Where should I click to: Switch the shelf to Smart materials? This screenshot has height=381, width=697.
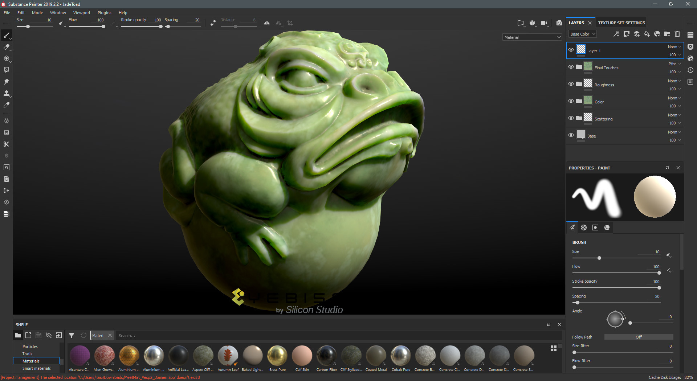click(36, 368)
